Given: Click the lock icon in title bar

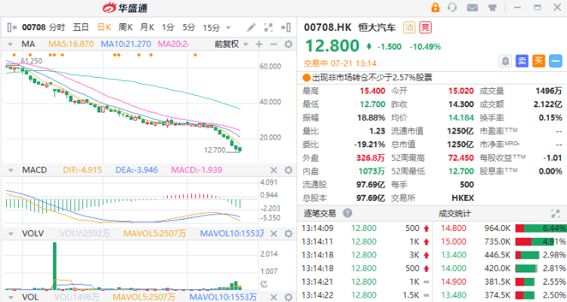Looking at the screenshot, I should point(435,8).
